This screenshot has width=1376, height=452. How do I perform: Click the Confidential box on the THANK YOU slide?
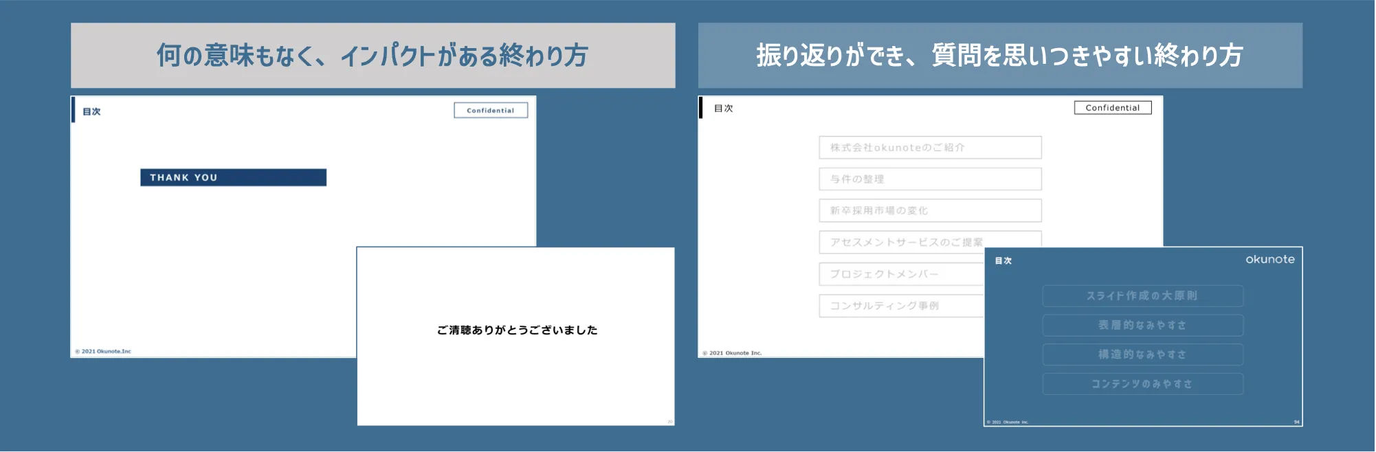coord(490,111)
